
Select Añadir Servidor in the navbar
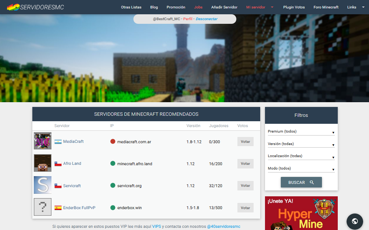tap(224, 7)
